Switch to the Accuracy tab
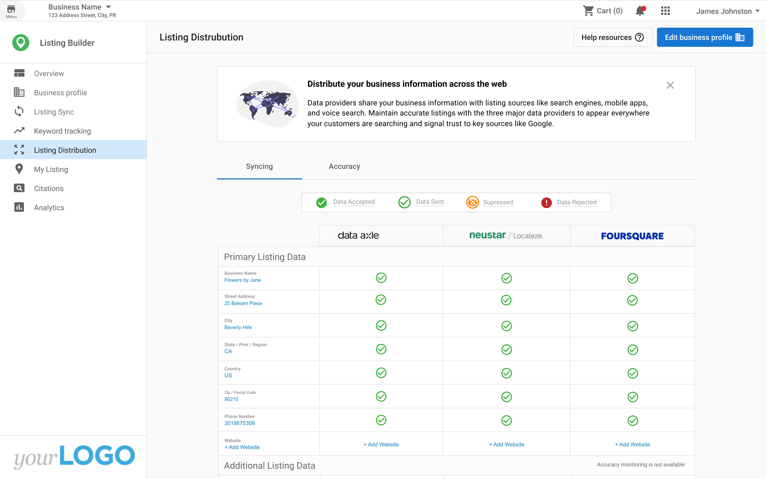 [x=344, y=166]
